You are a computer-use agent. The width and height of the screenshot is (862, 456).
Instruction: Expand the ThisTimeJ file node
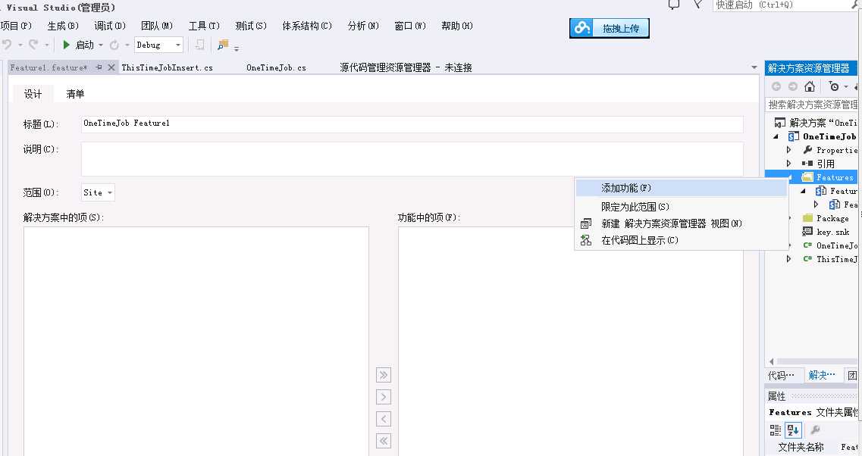pos(789,259)
